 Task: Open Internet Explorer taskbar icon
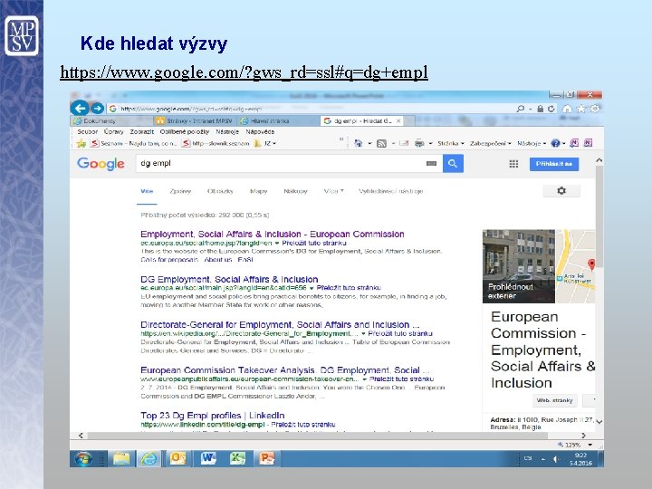pyautogui.click(x=149, y=458)
